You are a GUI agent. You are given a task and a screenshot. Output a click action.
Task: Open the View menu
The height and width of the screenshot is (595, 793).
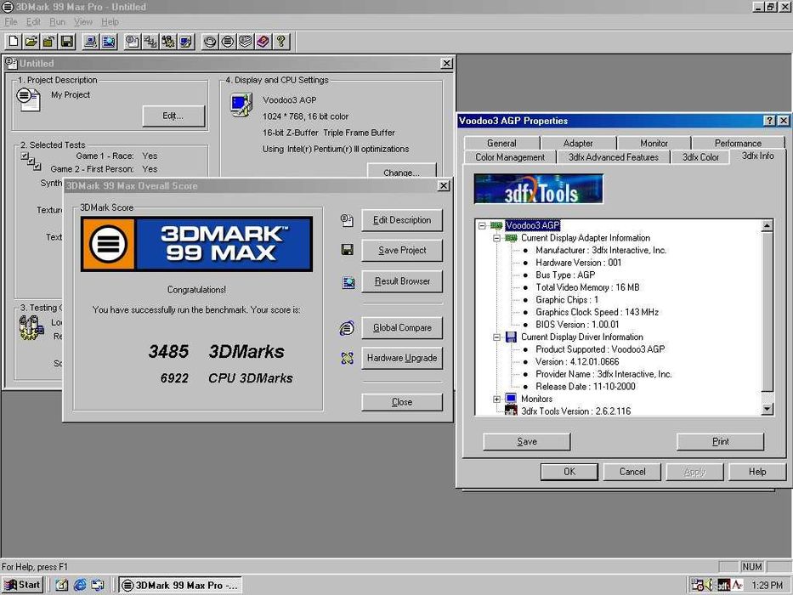[83, 22]
